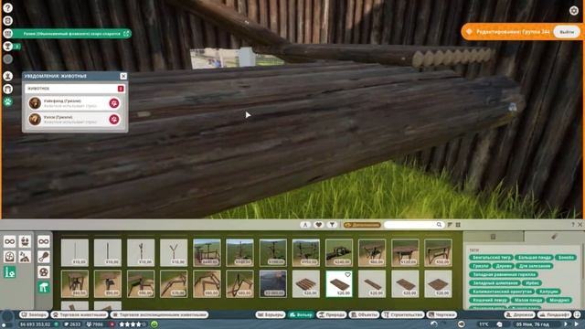Select the dark pond scene thumbnail
Viewport: 585px width, 329px height.
pyautogui.click(x=272, y=284)
